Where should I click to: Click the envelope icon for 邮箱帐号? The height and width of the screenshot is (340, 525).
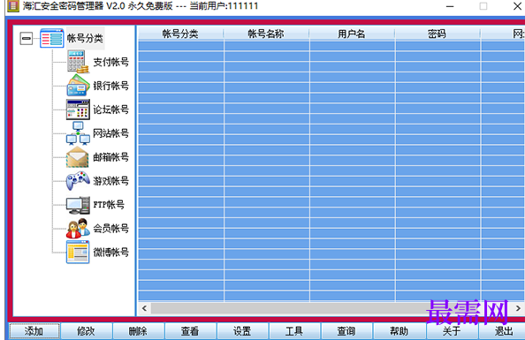coord(78,157)
